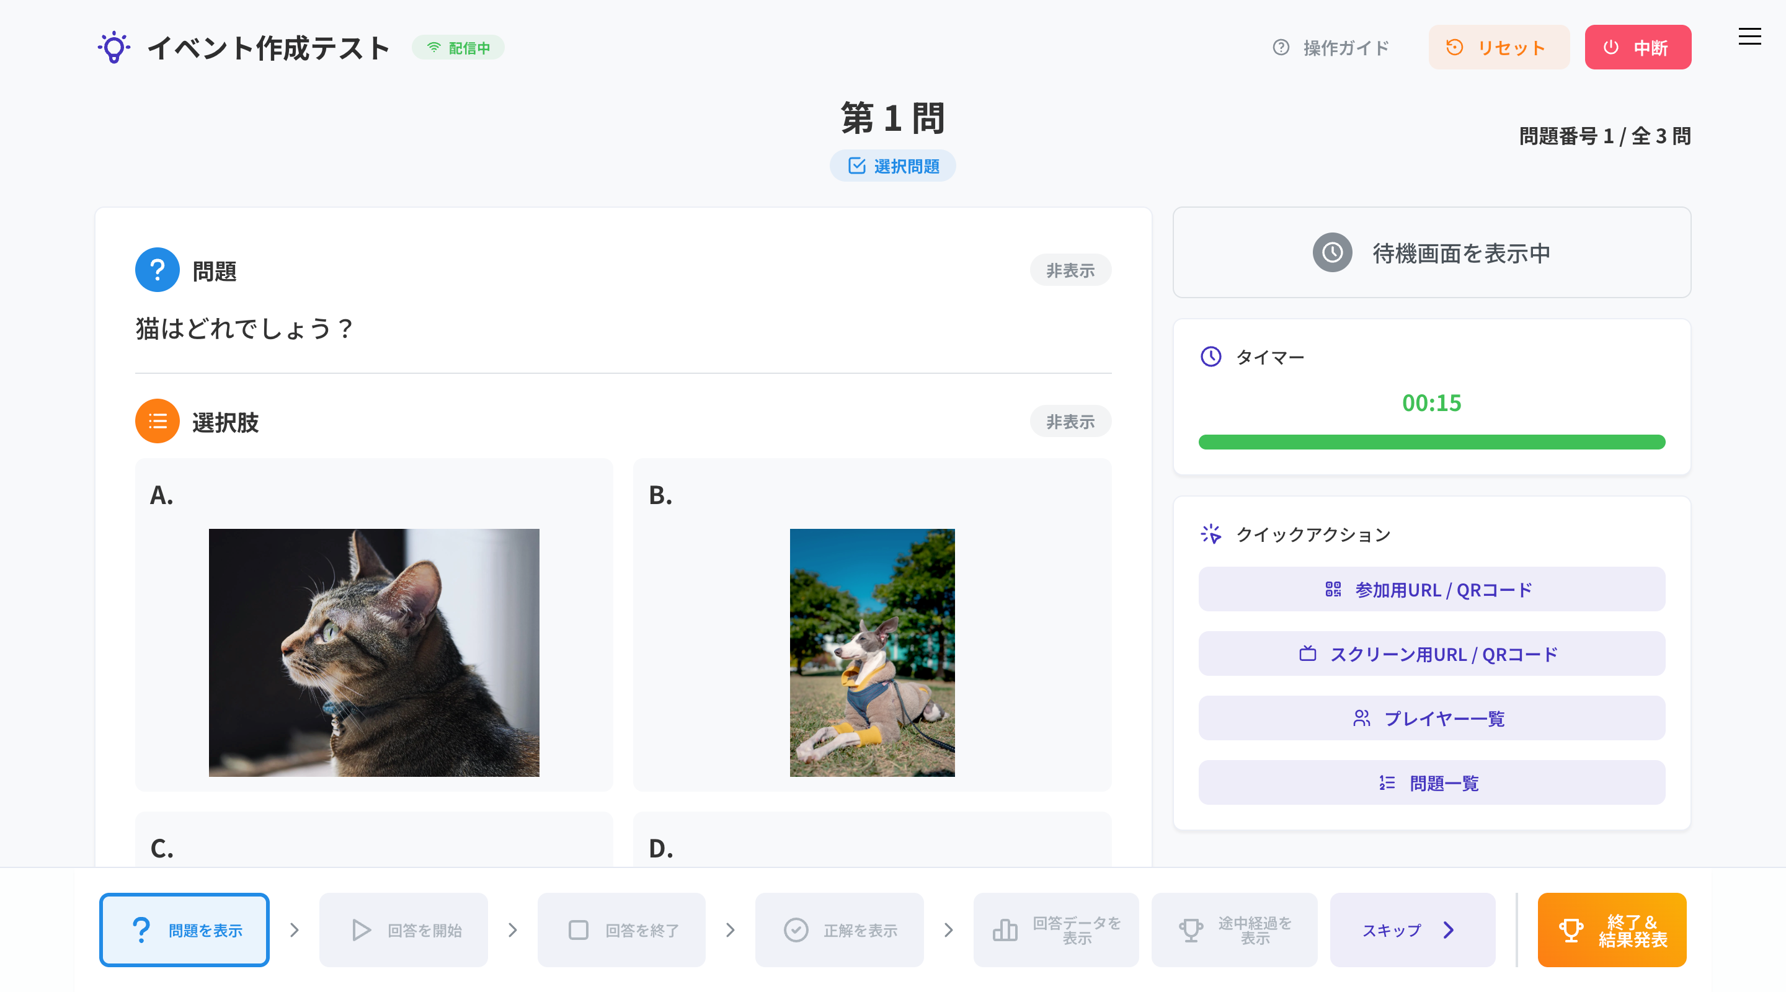This screenshot has height=992, width=1786.
Task: Click the chevron arrow inside スキップ button
Action: pos(1449,929)
